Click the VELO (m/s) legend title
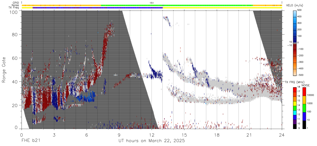Viewport: 317px width, 146px height. [x=295, y=5]
